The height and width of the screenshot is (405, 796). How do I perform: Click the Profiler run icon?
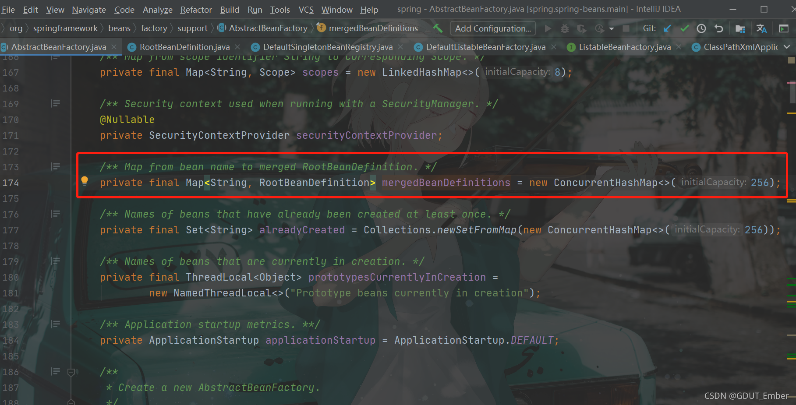[x=599, y=28]
